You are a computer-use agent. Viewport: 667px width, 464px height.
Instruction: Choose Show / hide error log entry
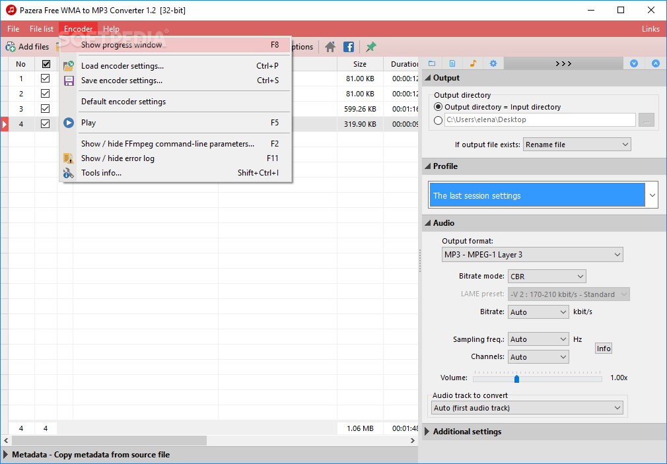coord(175,158)
